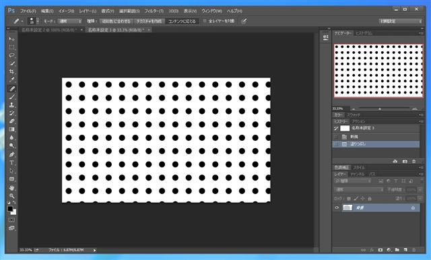Create a new layer group folder icon
Screen dimensions: 431x260
click(397, 250)
